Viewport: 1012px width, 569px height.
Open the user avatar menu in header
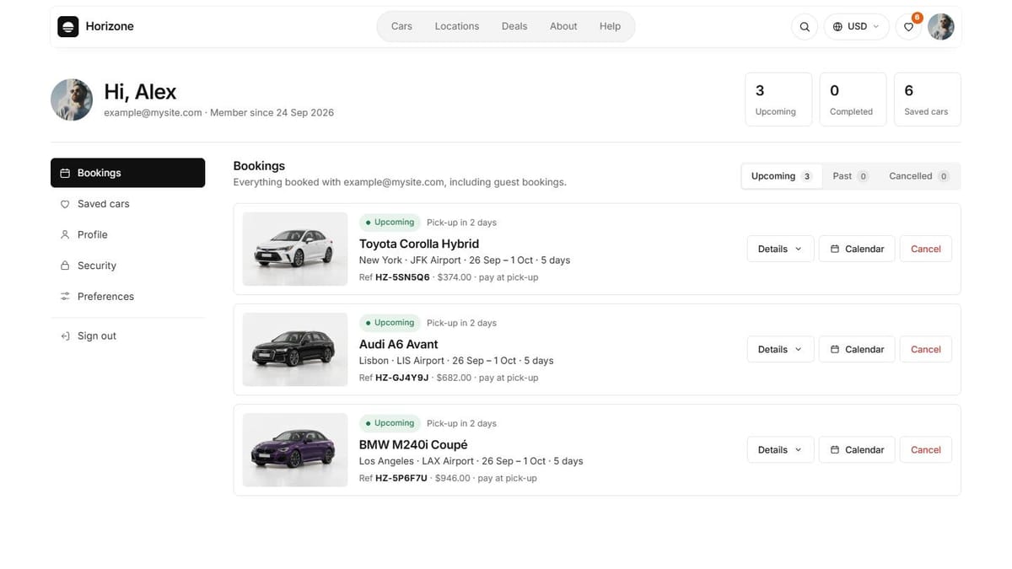[x=941, y=27]
